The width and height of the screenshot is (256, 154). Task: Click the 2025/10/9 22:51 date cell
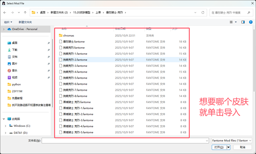coord(125,35)
